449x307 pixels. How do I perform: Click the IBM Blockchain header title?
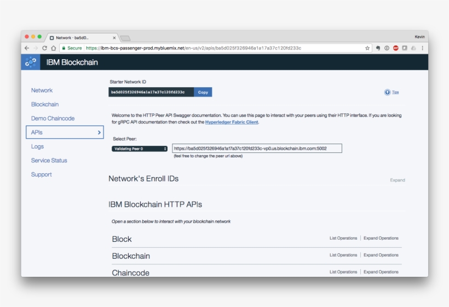72,62
